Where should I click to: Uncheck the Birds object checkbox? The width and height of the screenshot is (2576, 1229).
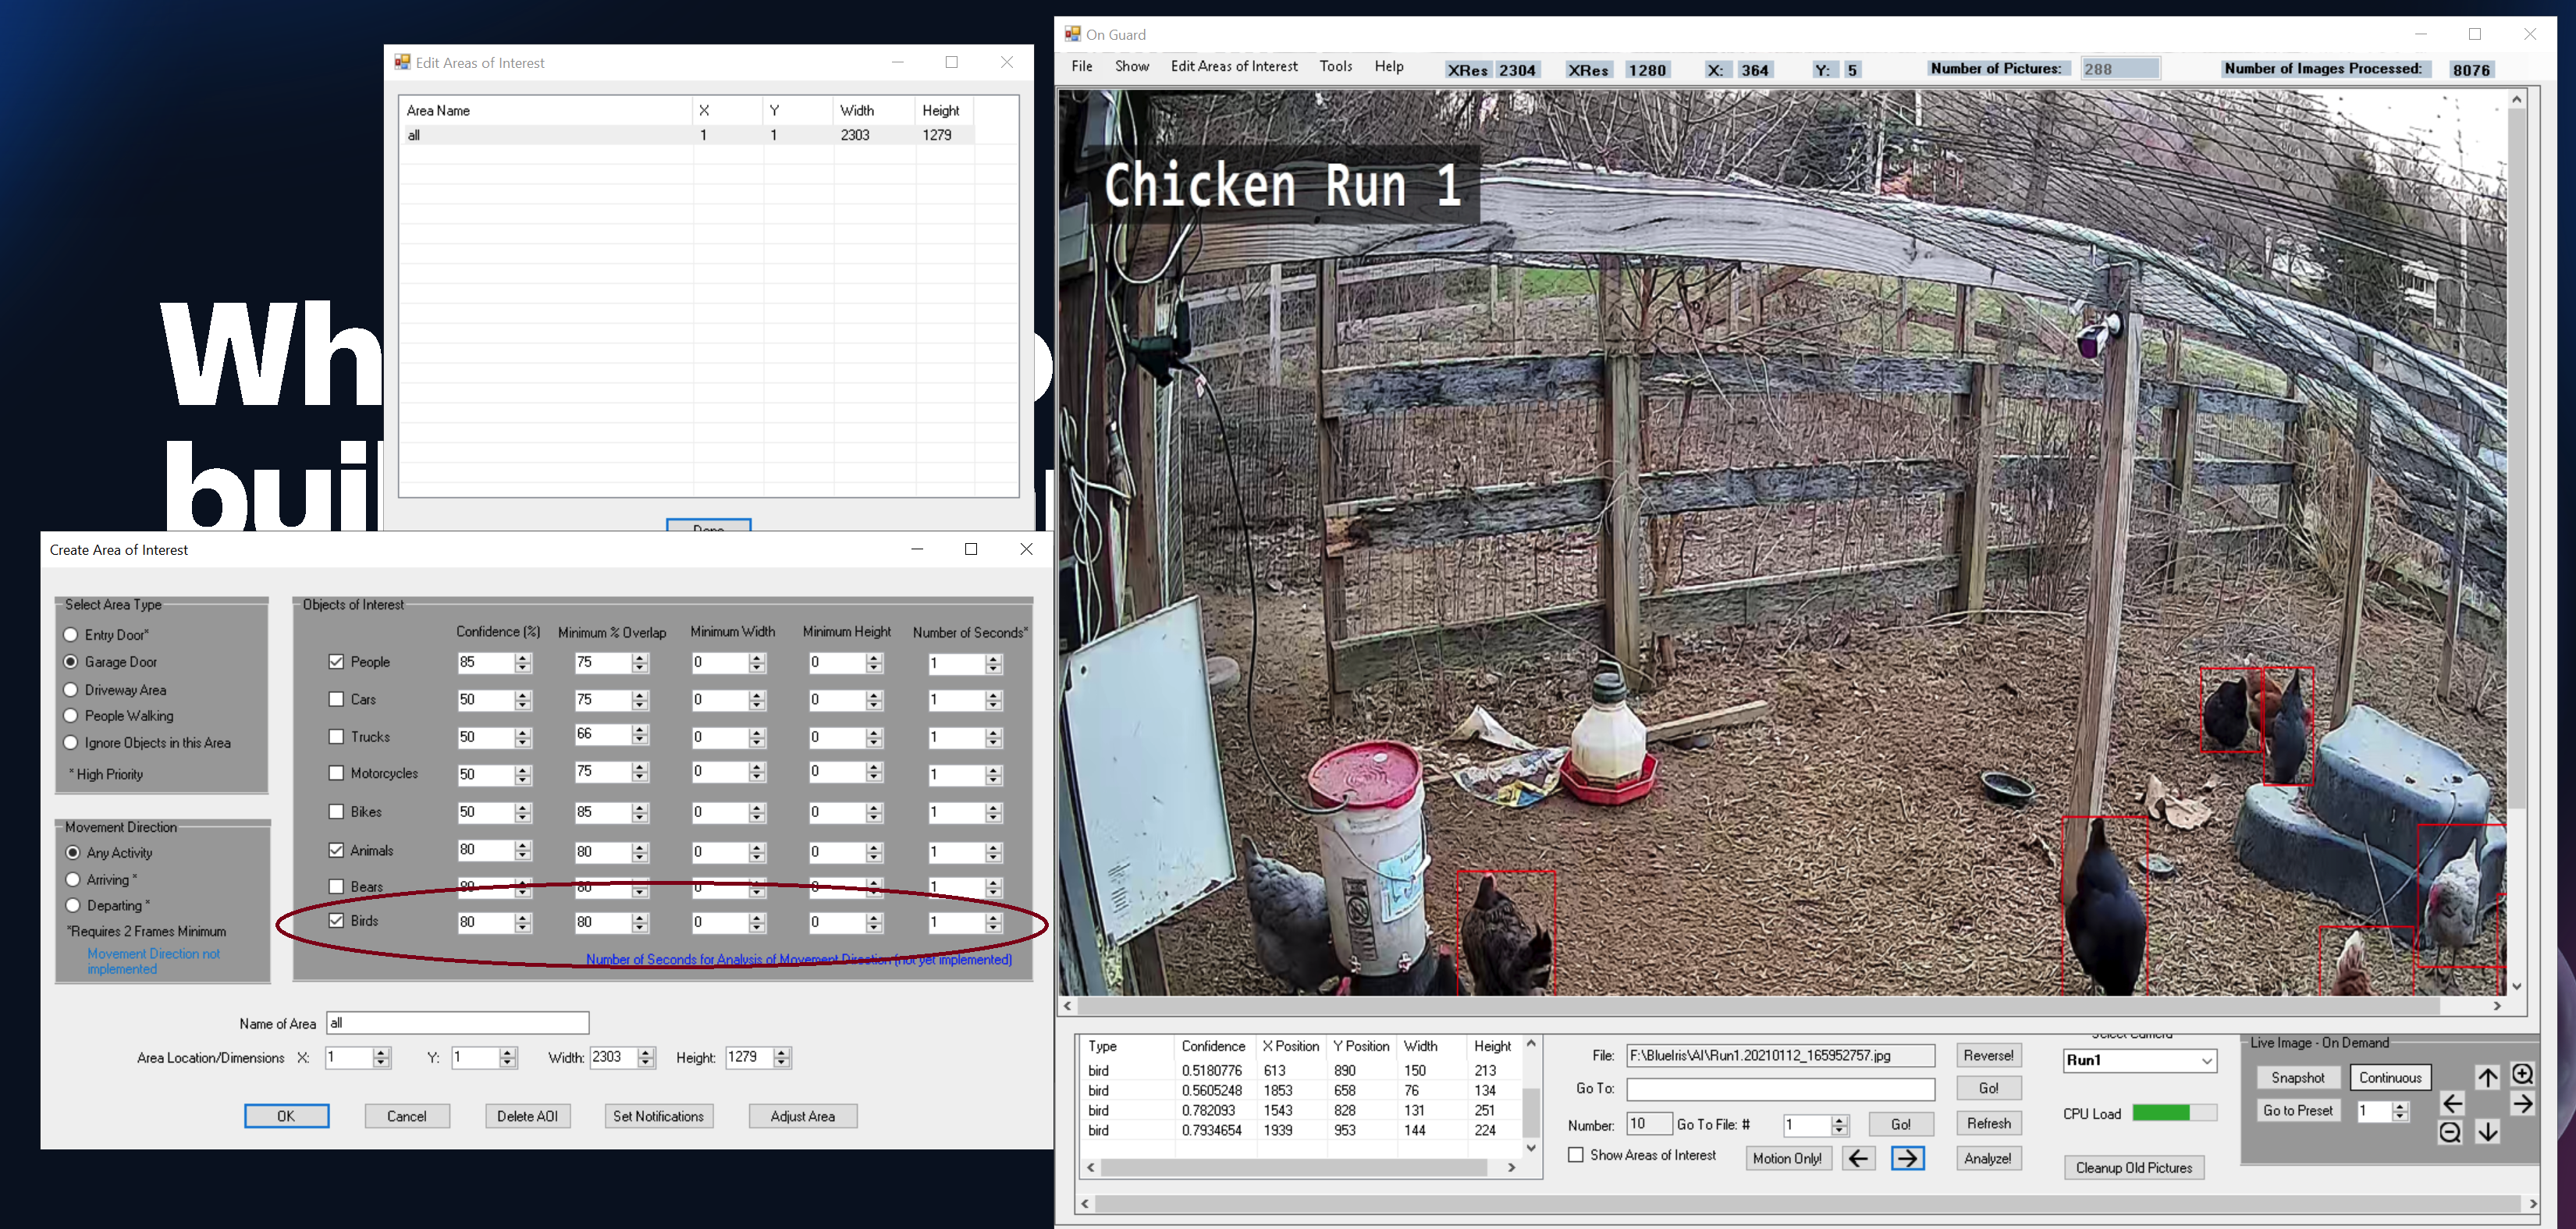point(337,920)
